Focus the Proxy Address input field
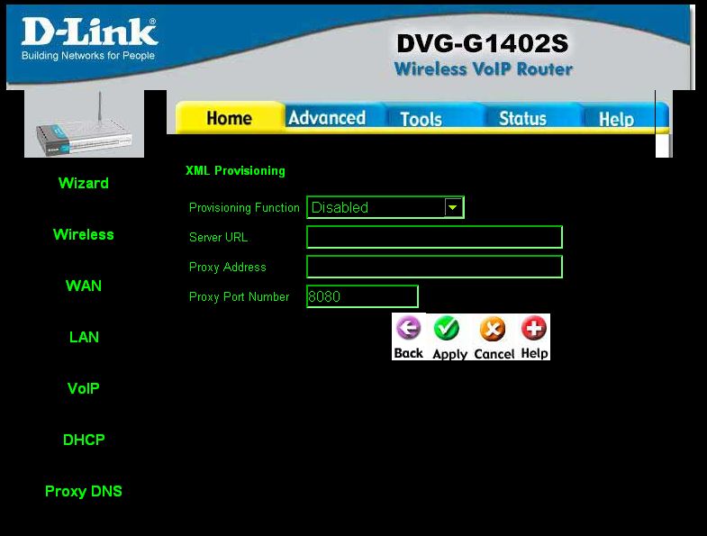This screenshot has height=536, width=707. point(435,267)
